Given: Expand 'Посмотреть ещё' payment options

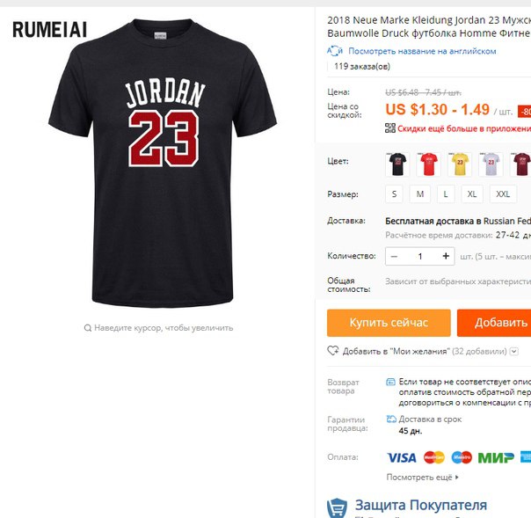Looking at the screenshot, I should click(x=422, y=478).
